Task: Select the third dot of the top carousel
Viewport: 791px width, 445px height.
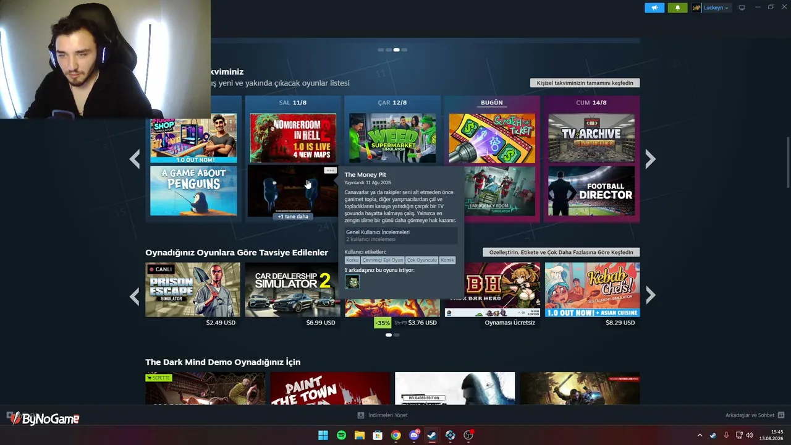Action: [x=396, y=49]
